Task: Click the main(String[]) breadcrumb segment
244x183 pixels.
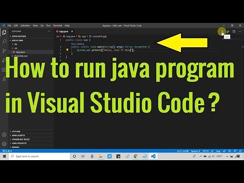Action: pos(98,36)
